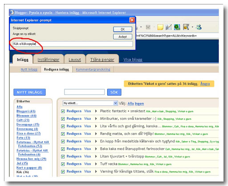
Task: Launch Windows Messenger from the toolbar
Action: (199, 27)
